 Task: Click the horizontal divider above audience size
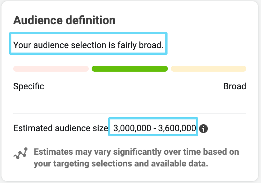(130, 113)
